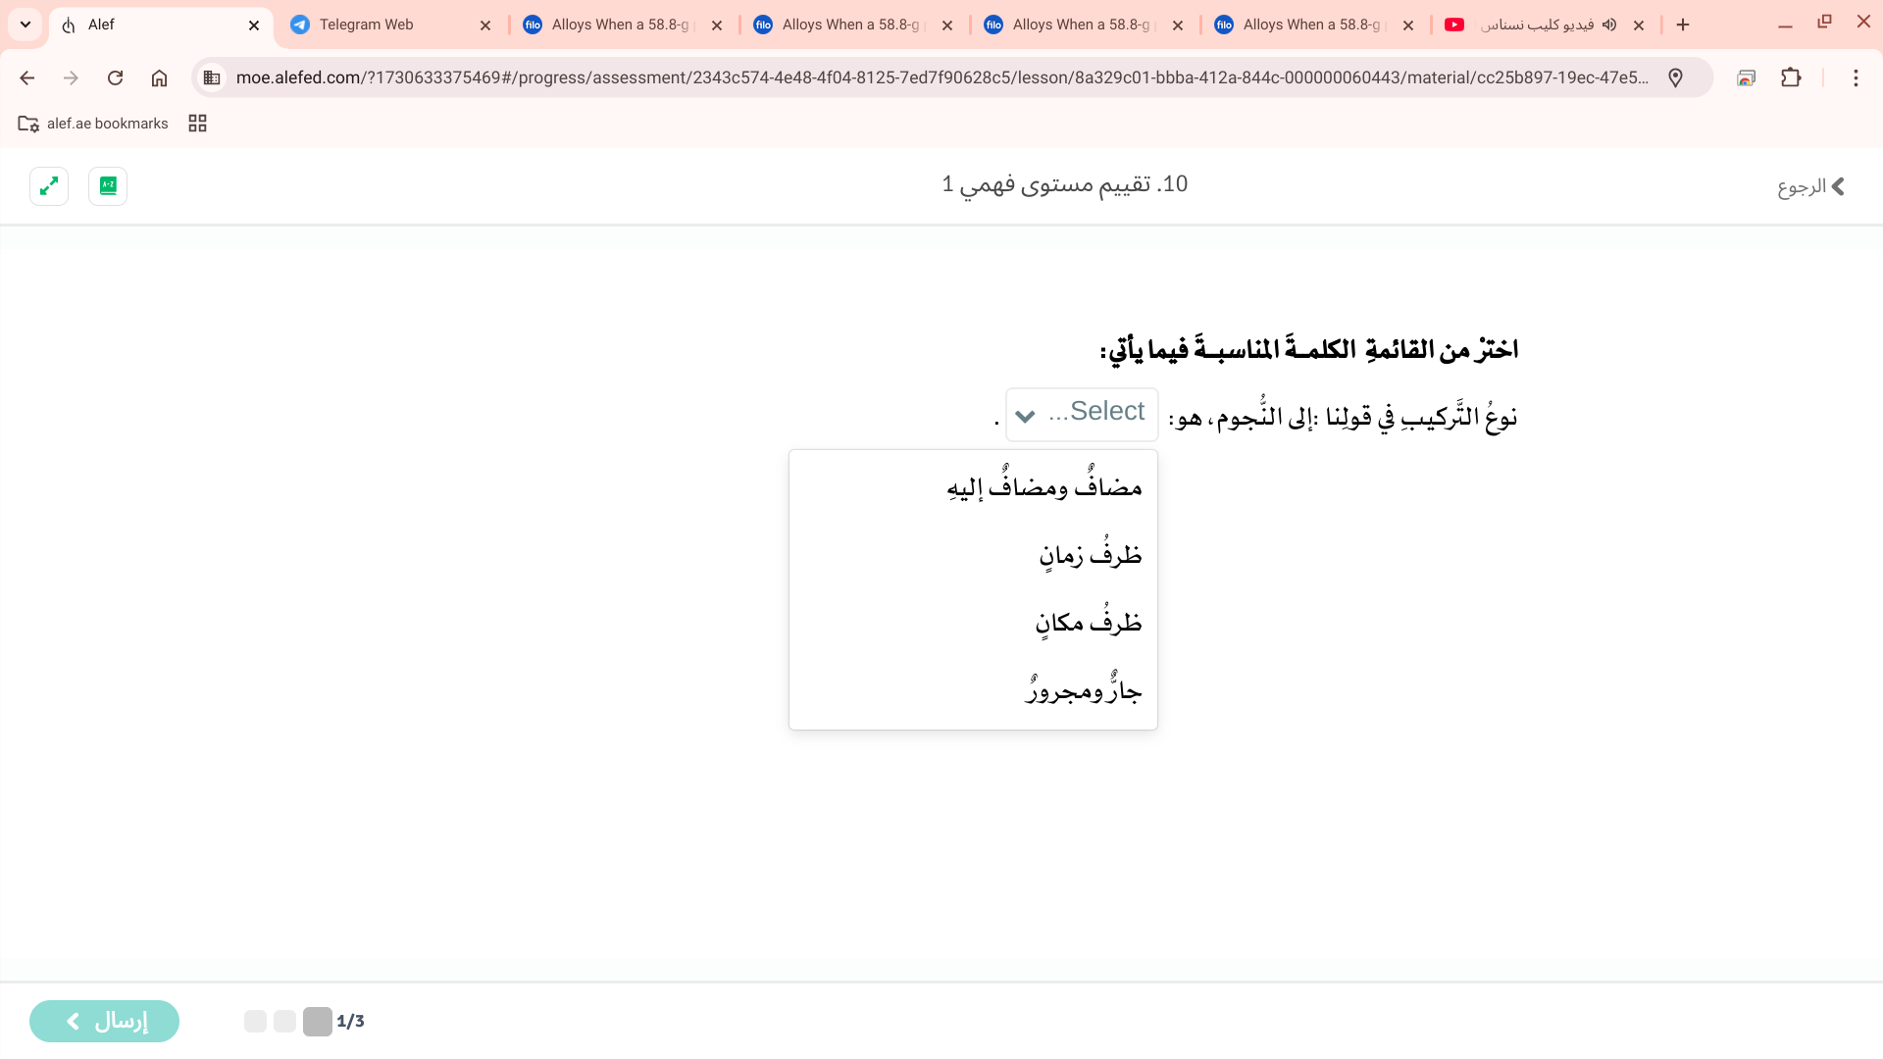1883x1059 pixels.
Task: Reload the page with the refresh icon
Action: (115, 77)
